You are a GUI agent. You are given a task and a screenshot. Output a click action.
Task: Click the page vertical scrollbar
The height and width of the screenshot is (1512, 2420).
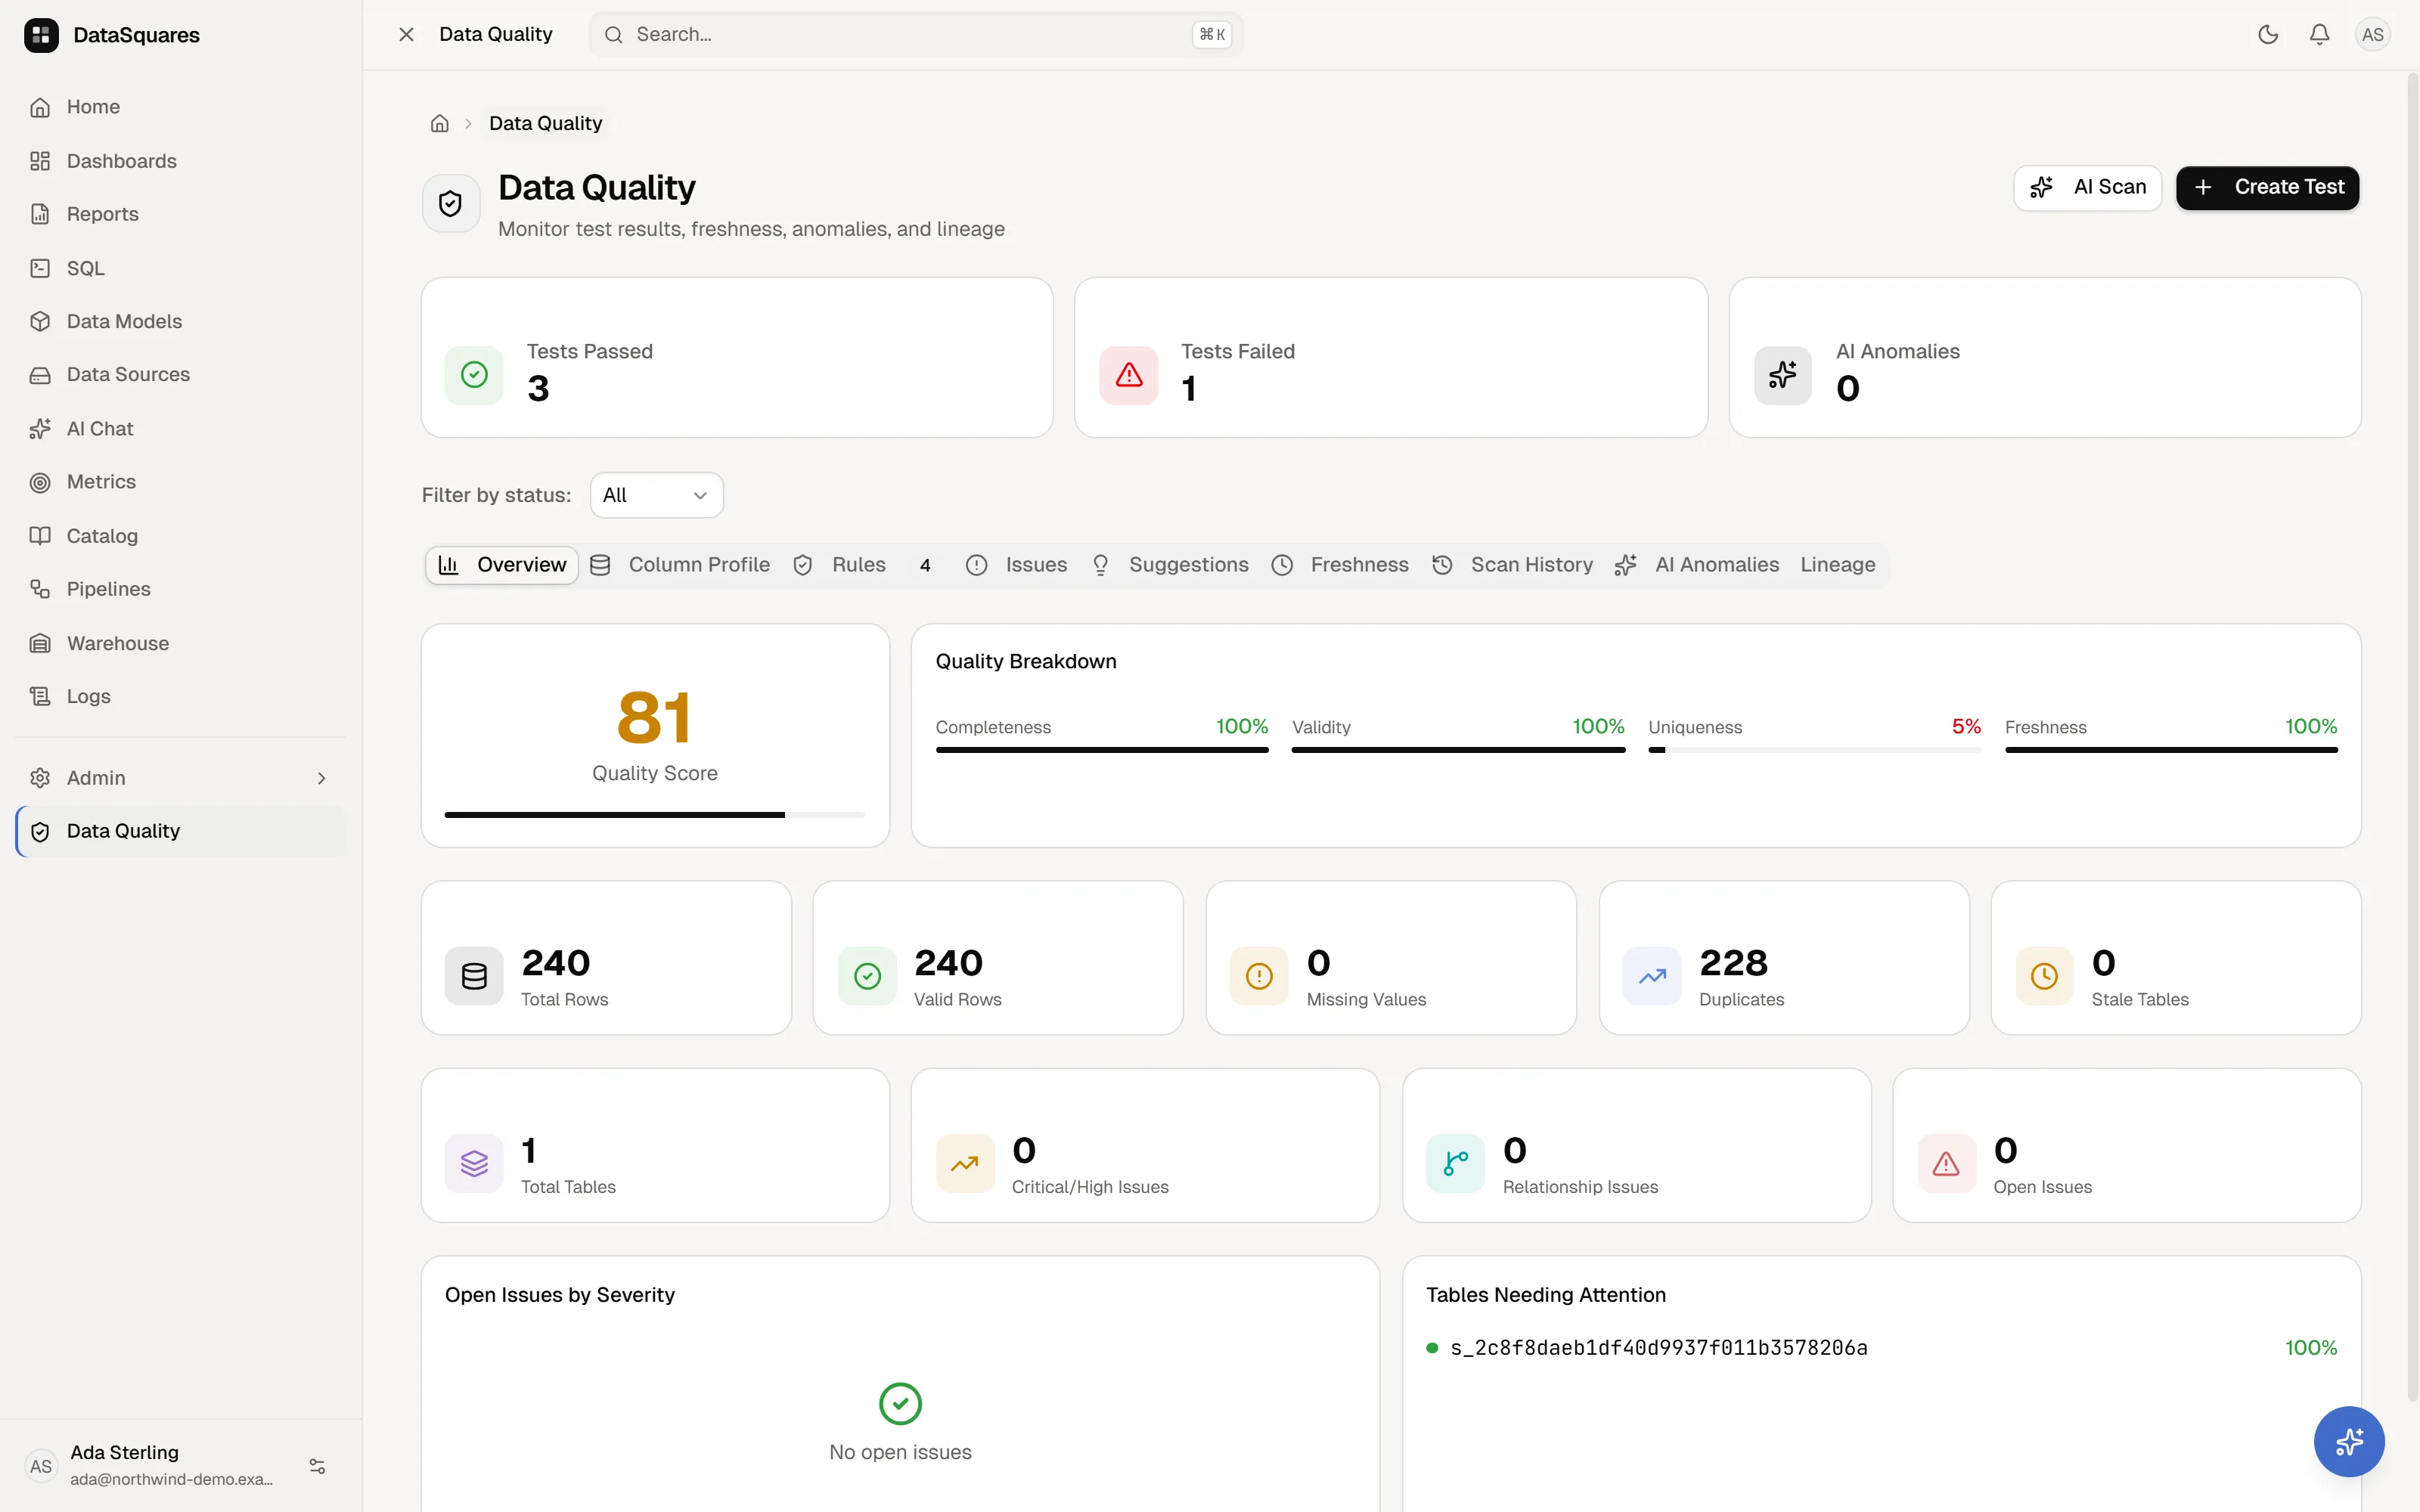(2412, 735)
